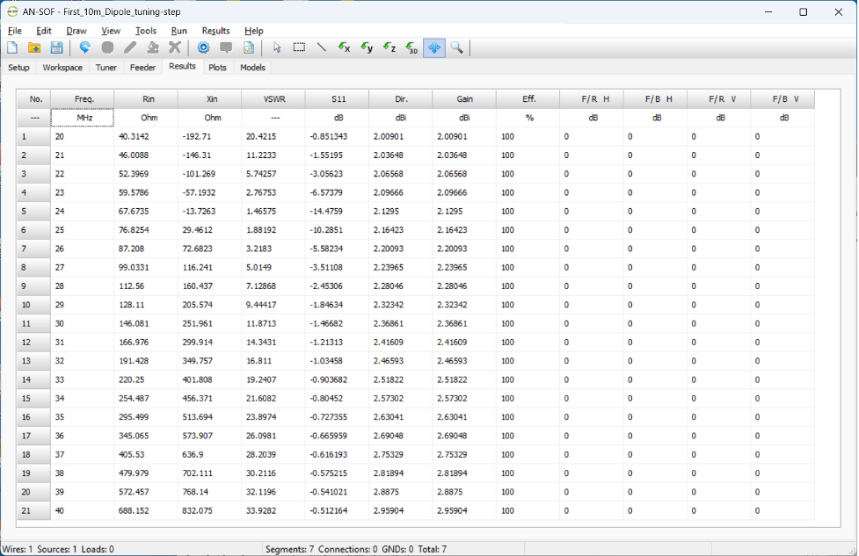
Task: Pick the diagonal line drawing tool
Action: pos(322,47)
